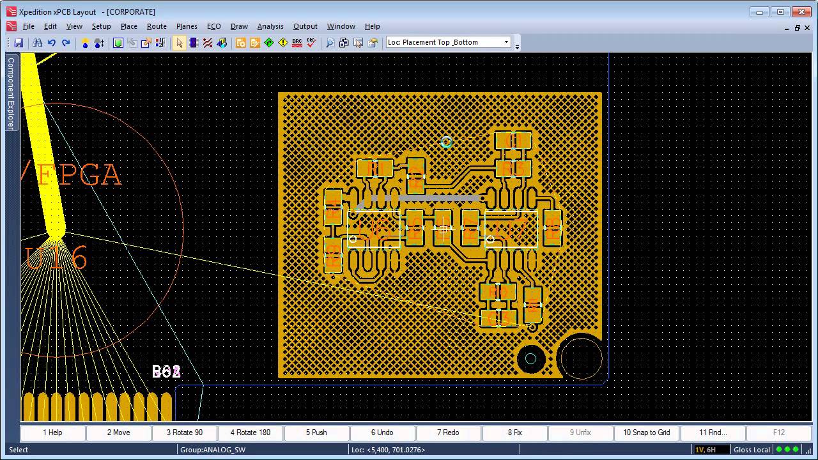Open the properties icon right of toolbar
The height and width of the screenshot is (460, 818).
373,43
